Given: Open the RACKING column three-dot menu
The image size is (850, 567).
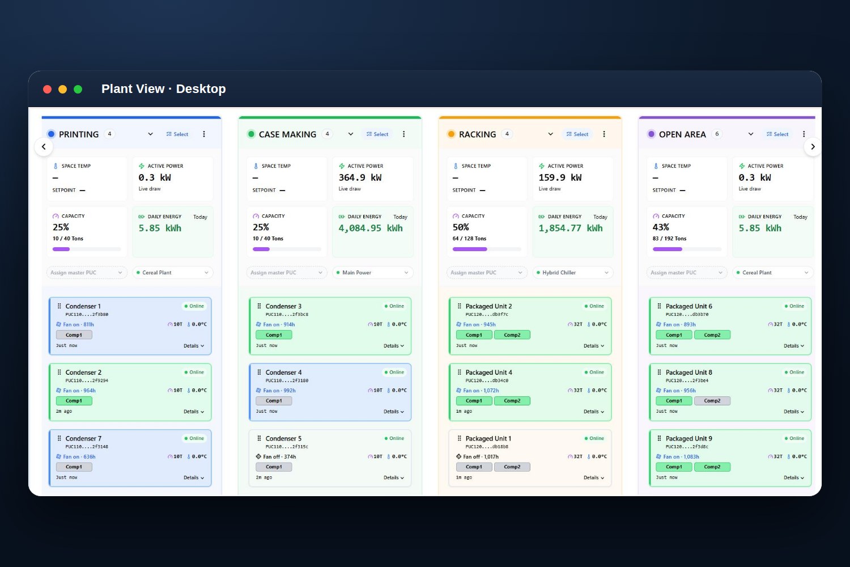Looking at the screenshot, I should tap(604, 134).
